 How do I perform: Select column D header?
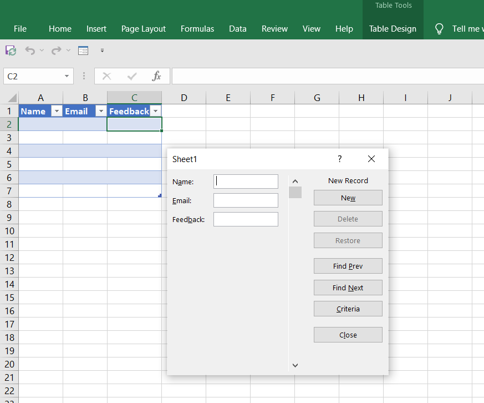pos(184,98)
